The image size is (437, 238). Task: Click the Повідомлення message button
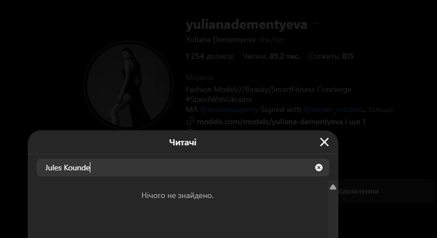tap(383, 191)
